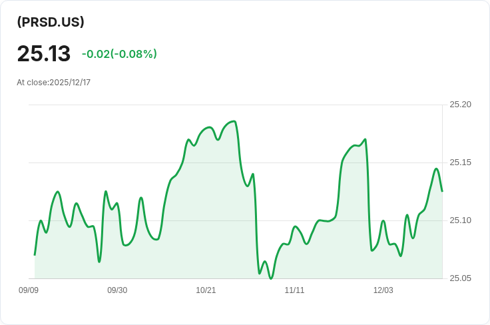Click the 09/30 x-axis date label
This screenshot has width=490, height=325.
(117, 290)
